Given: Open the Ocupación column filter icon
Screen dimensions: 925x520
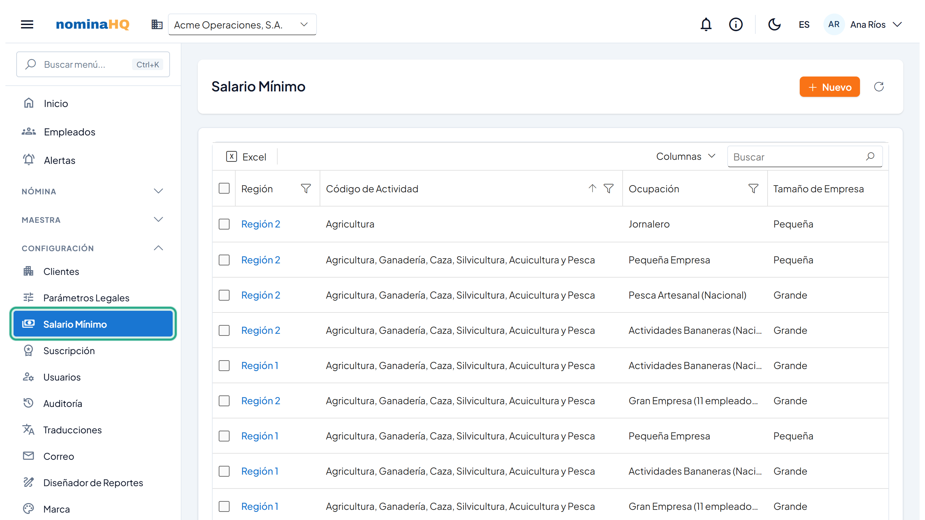Looking at the screenshot, I should point(753,189).
